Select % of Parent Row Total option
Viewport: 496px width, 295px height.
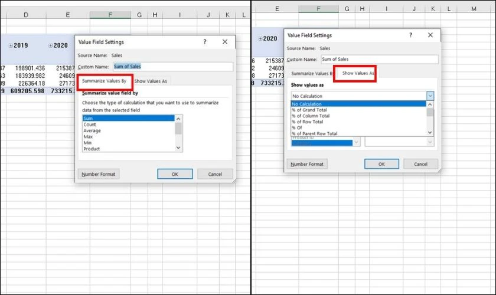358,133
